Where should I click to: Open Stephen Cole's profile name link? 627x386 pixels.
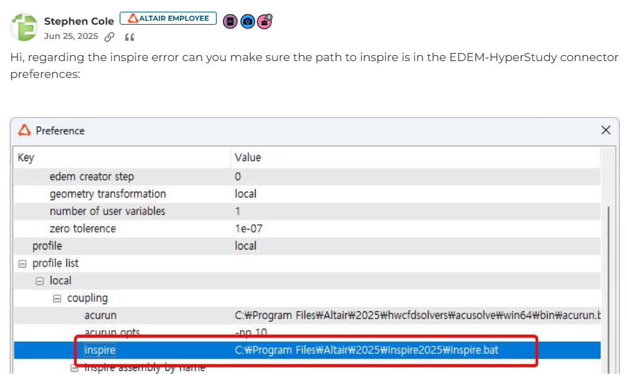click(79, 21)
